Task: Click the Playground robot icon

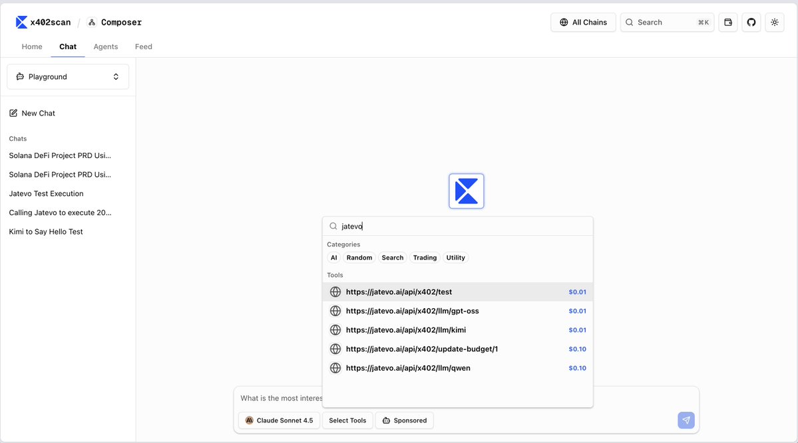Action: (20, 77)
